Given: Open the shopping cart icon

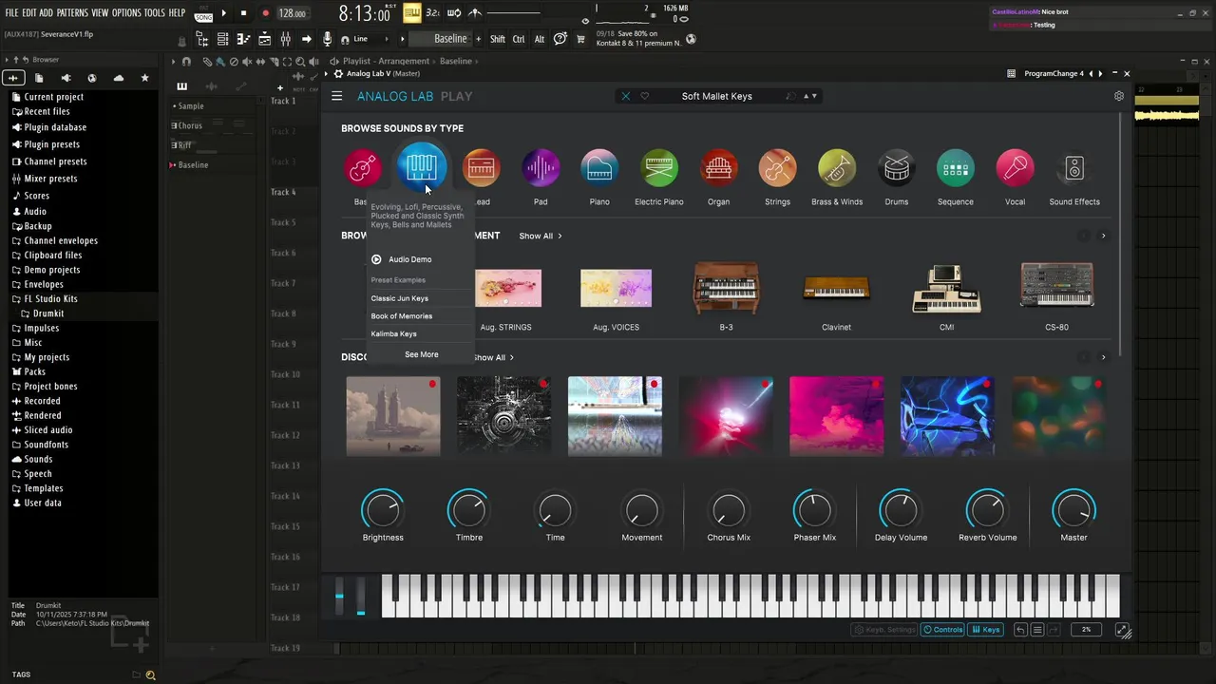Looking at the screenshot, I should tap(580, 39).
